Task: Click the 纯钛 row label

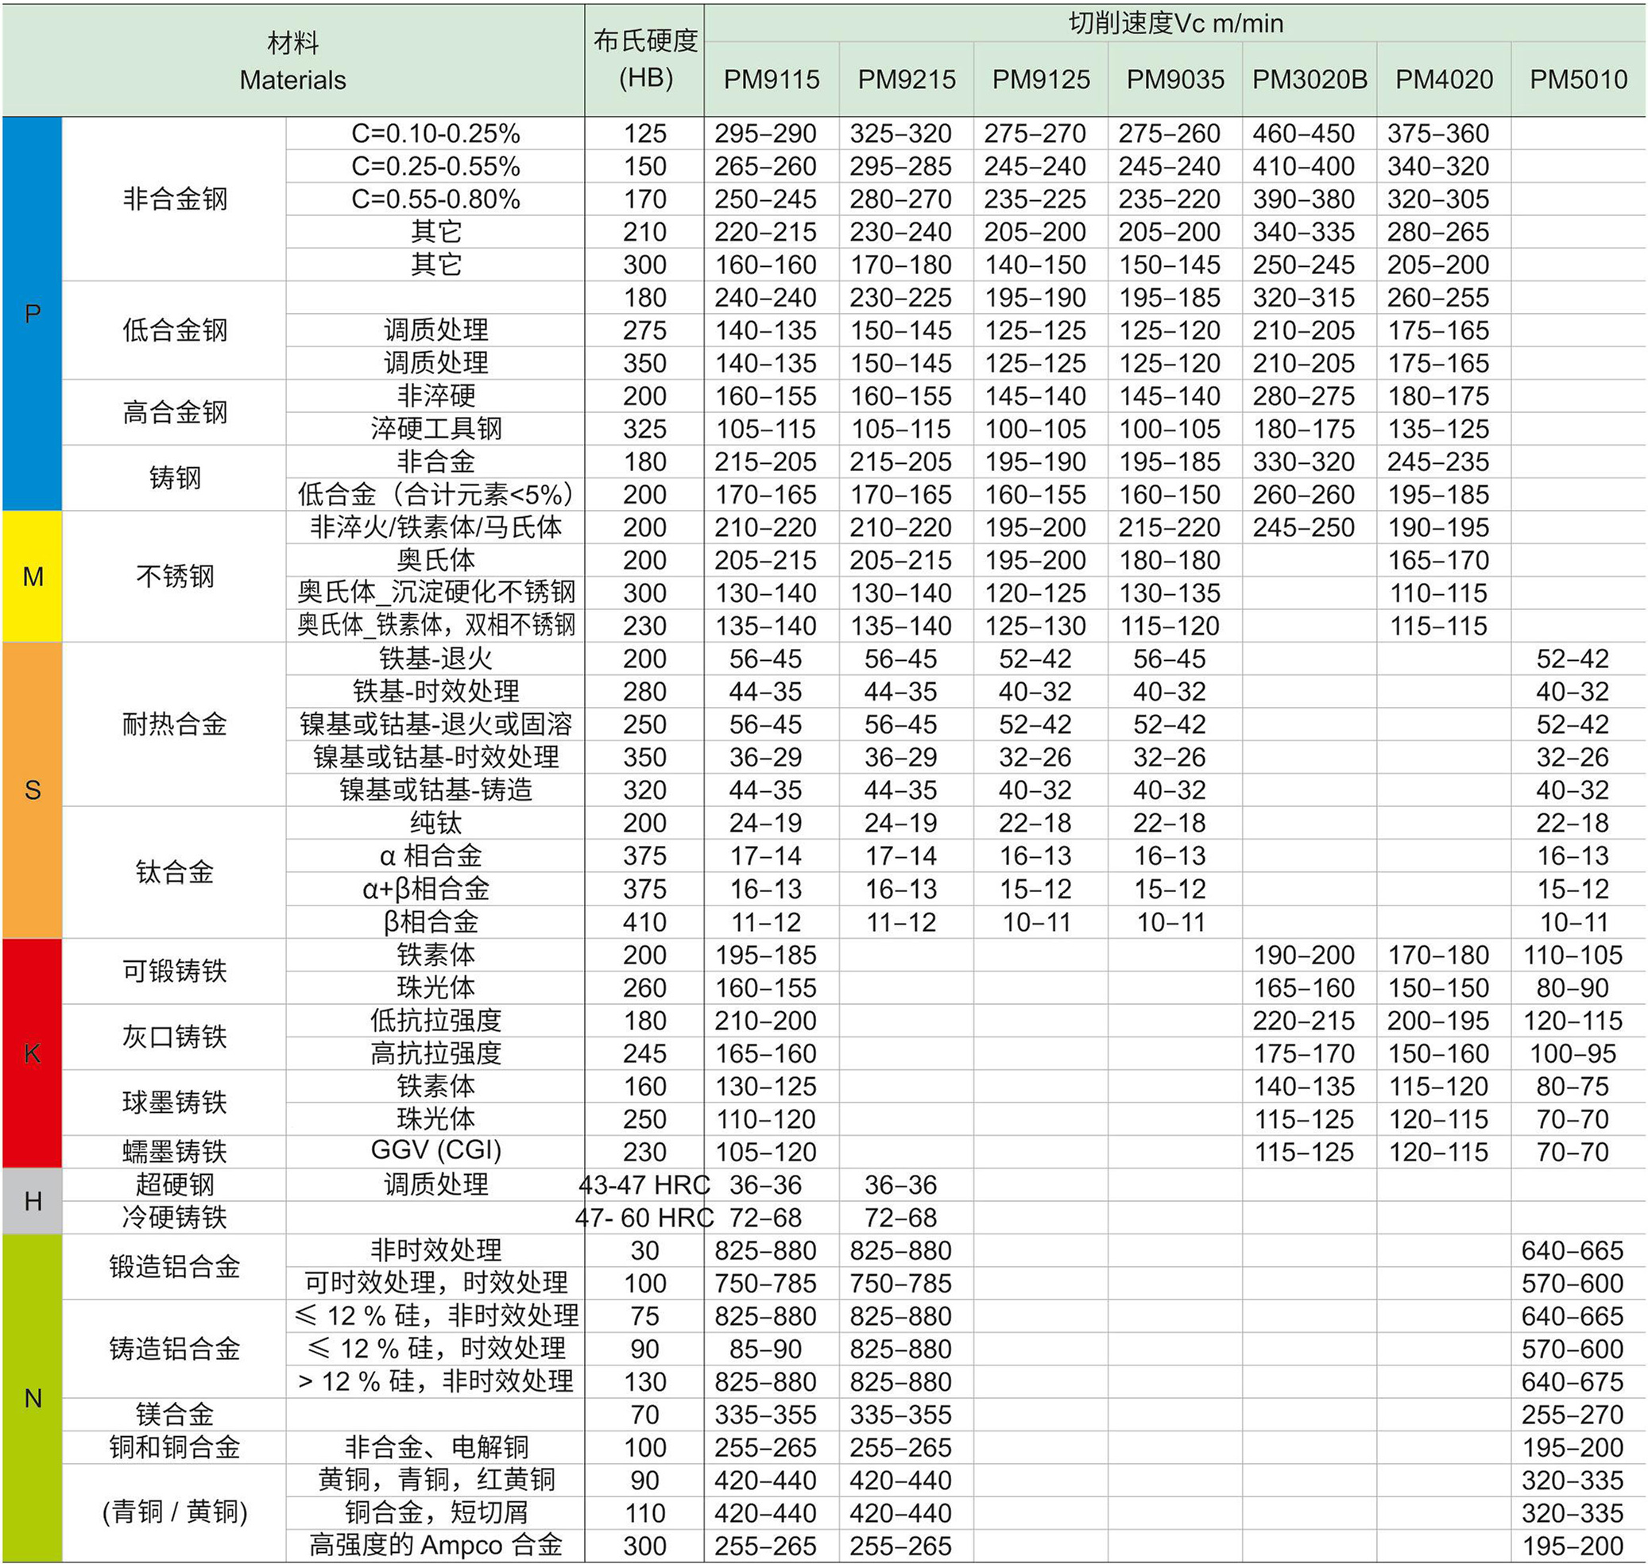Action: [x=435, y=823]
